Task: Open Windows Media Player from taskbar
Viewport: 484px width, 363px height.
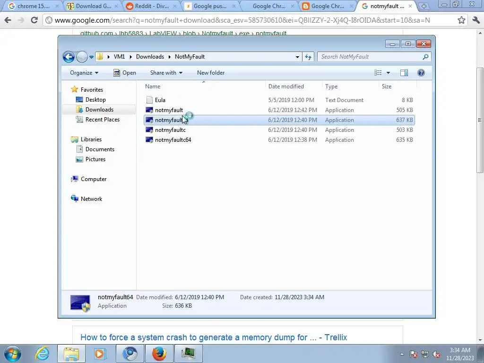Action: click(100, 354)
